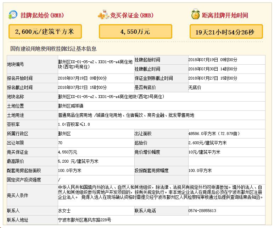Click the heading 竞买保证金(RMB)
Image resolution: width=274 pixels, height=228 pixels.
click(132, 15)
